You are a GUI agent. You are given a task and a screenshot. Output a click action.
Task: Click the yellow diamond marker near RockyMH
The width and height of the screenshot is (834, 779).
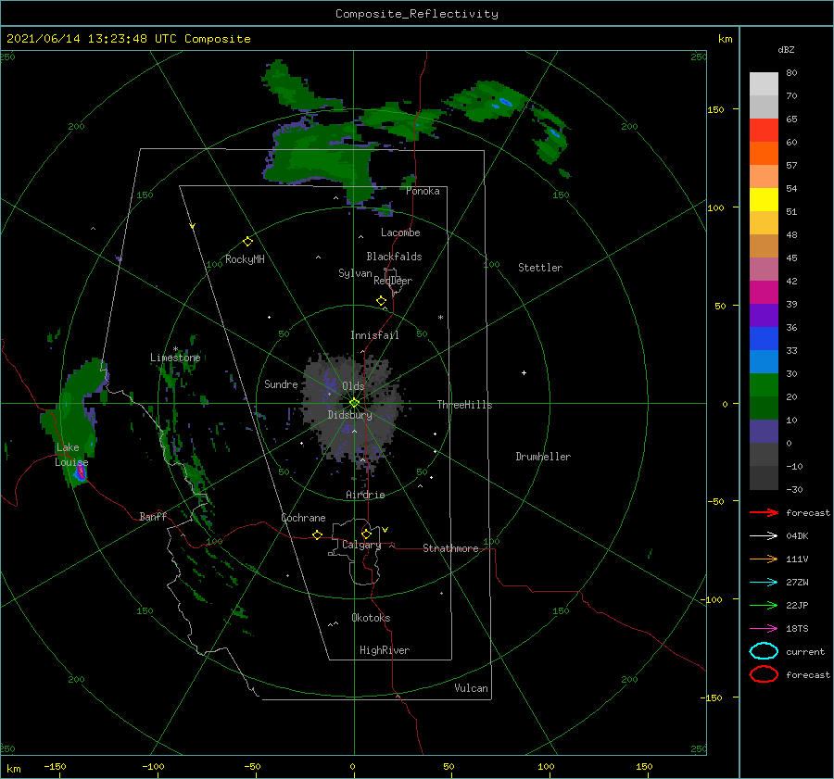247,242
